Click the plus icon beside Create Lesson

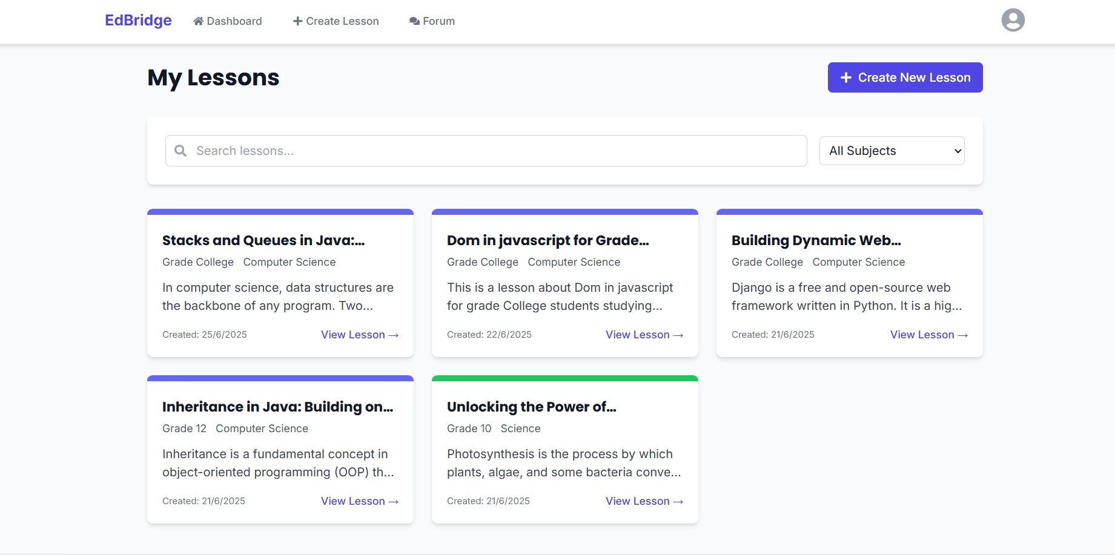pyautogui.click(x=297, y=21)
